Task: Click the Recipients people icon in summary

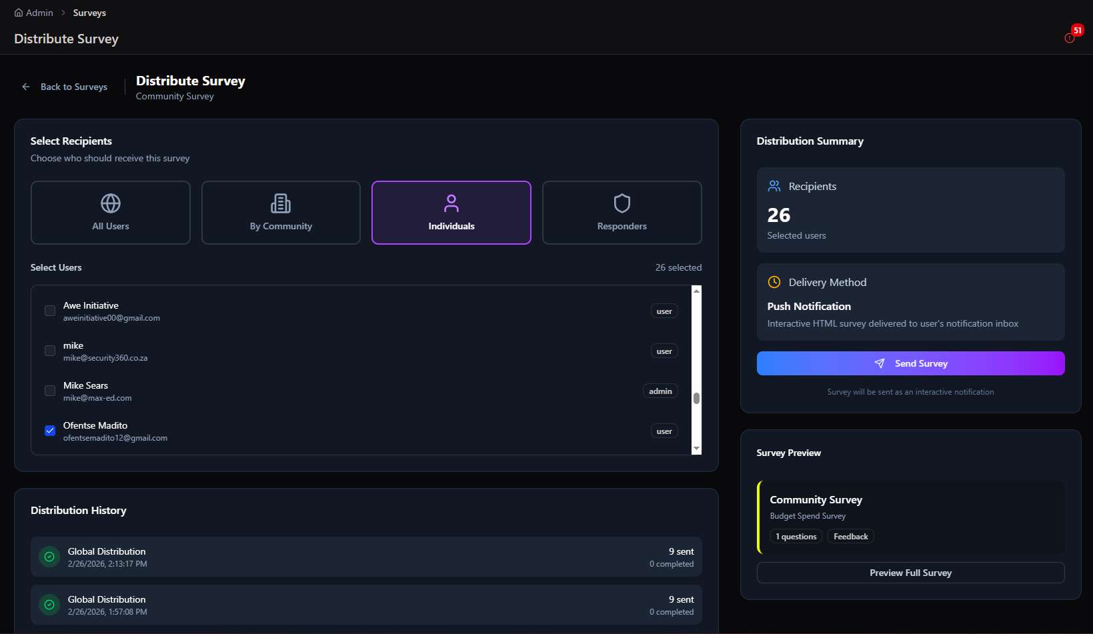Action: tap(774, 186)
